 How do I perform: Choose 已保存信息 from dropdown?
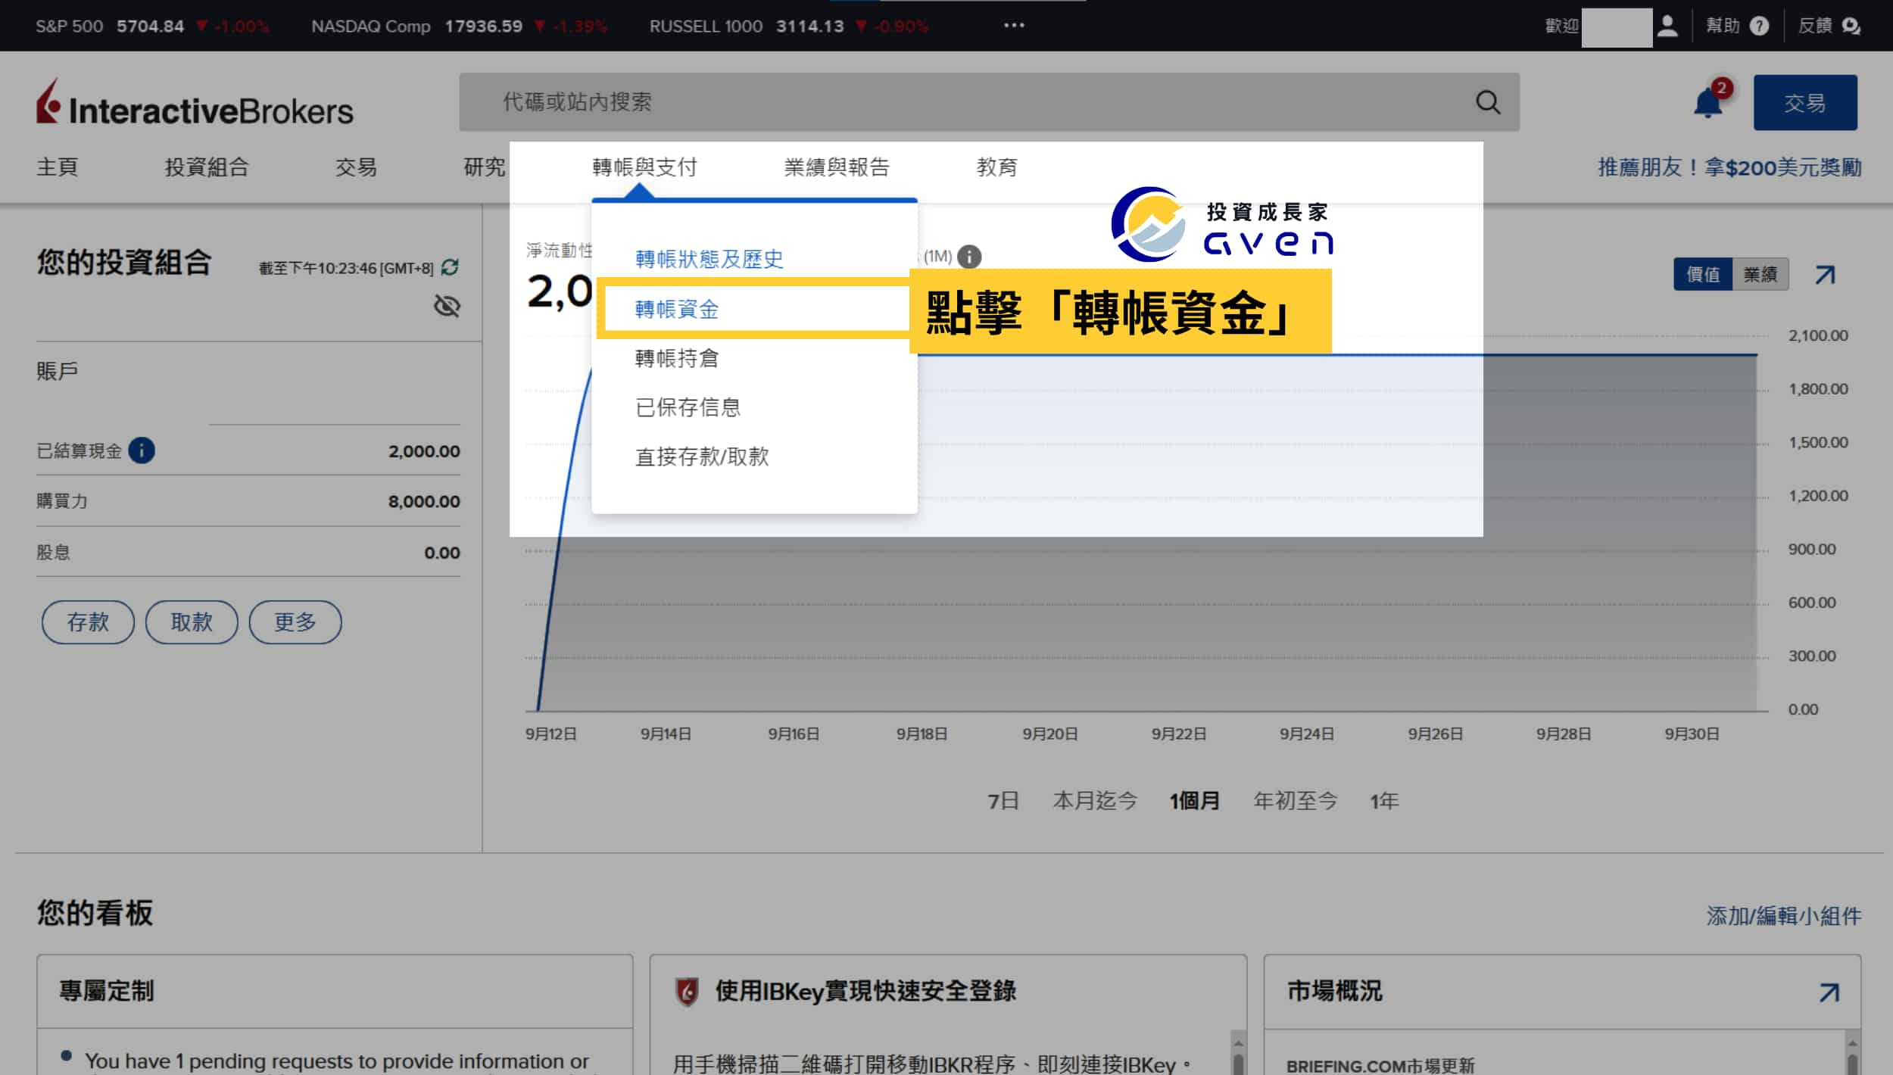tap(688, 407)
